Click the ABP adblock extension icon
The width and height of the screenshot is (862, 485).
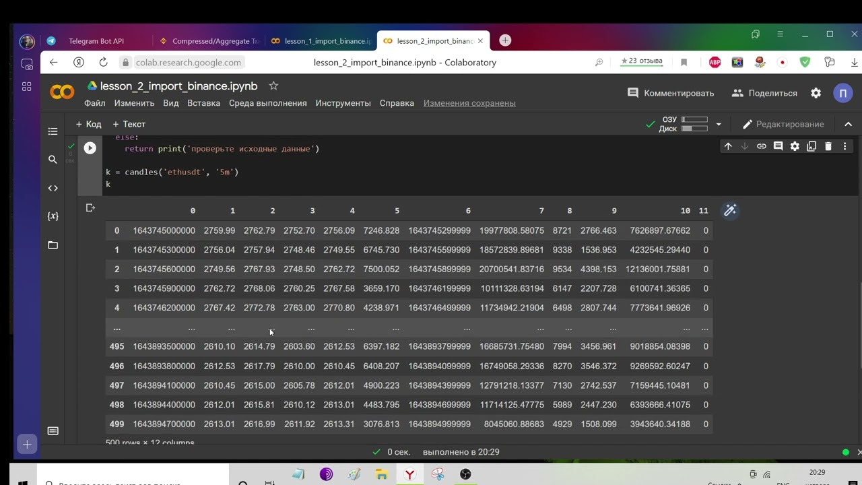pos(715,62)
